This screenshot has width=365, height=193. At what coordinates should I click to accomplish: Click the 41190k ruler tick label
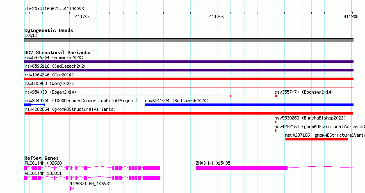(x=351, y=16)
